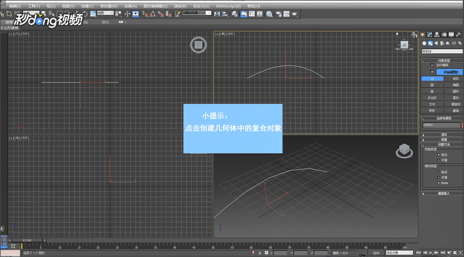Open the Schematic View icon

coord(259,14)
